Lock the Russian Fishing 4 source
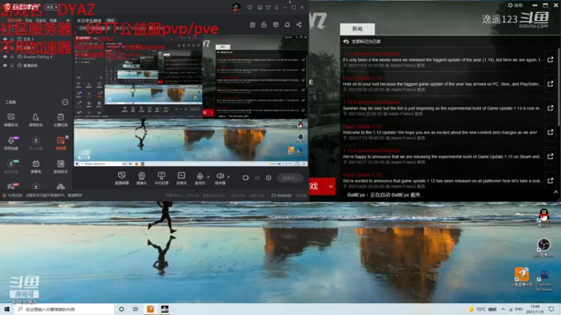Screen dimensions: 561x315 tap(12, 57)
